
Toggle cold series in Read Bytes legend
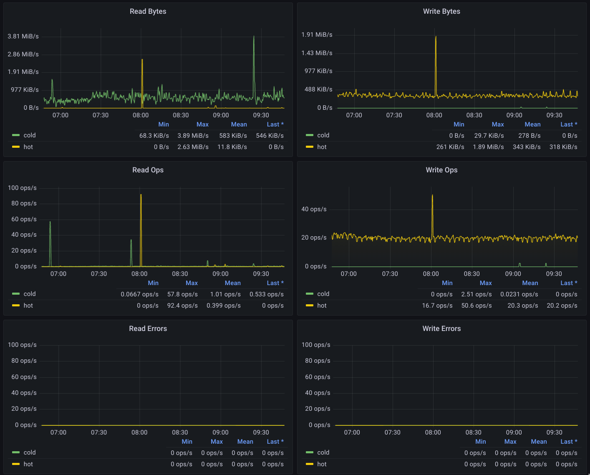click(x=30, y=135)
